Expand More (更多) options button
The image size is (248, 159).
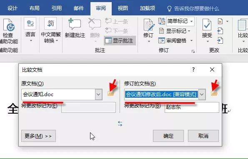tap(39, 136)
